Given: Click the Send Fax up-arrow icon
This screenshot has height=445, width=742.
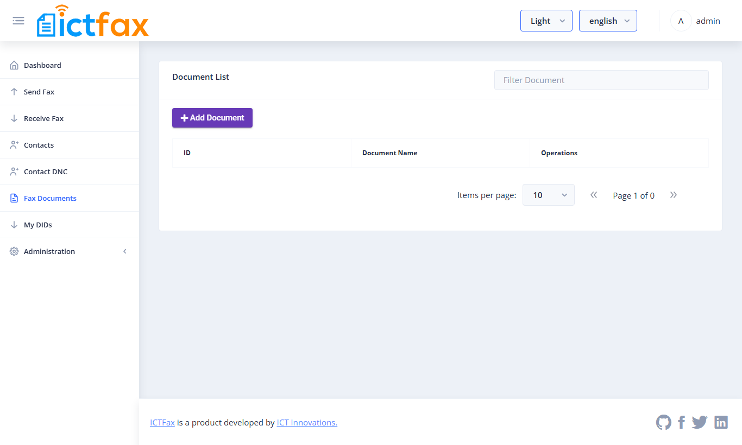Looking at the screenshot, I should (x=14, y=92).
